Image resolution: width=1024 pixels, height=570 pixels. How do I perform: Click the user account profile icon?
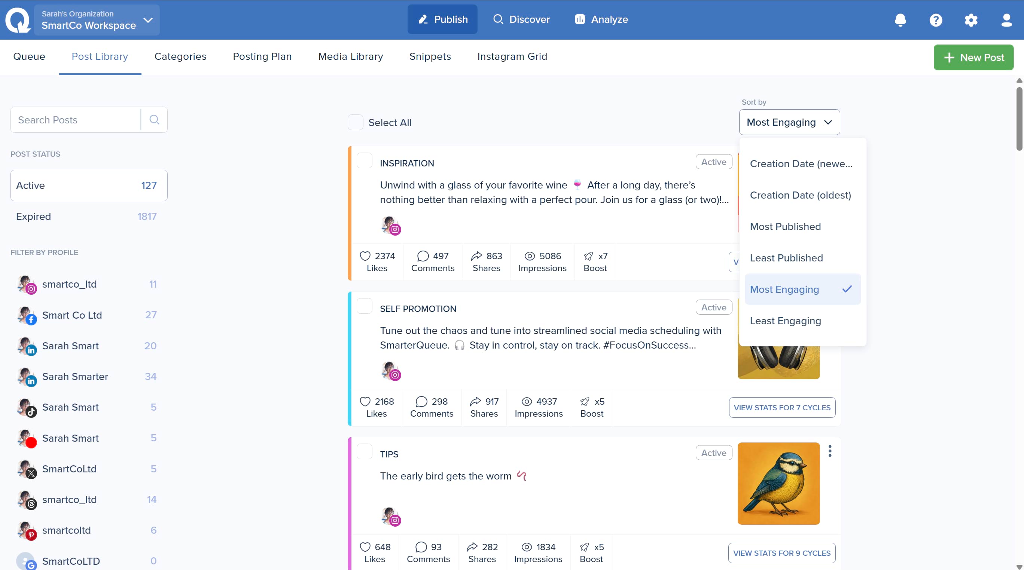click(1006, 20)
